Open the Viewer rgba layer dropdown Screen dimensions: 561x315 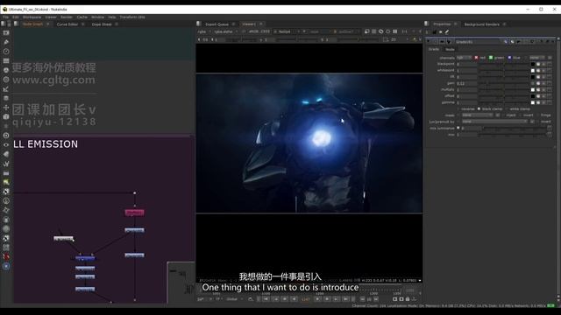[x=204, y=31]
